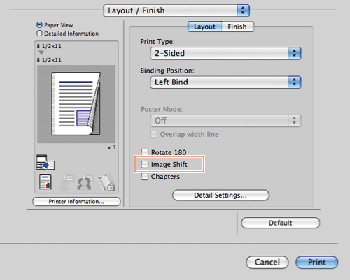Image resolution: width=350 pixels, height=280 pixels.
Task: Click the greyed single user authentication icon
Action: click(x=66, y=182)
